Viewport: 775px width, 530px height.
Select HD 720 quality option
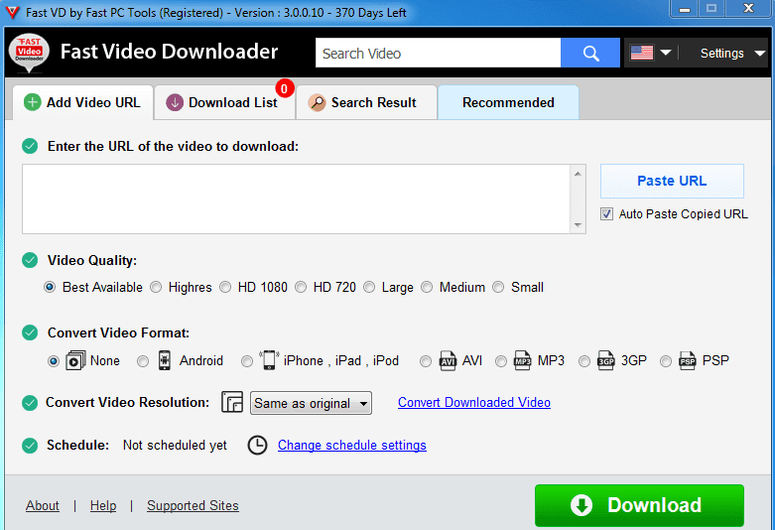click(301, 287)
